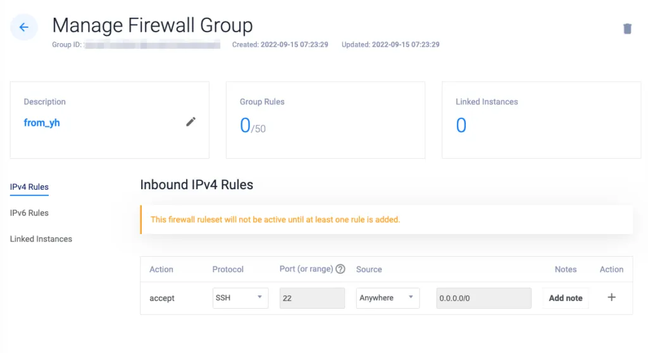Expand the SSH protocol dropdown
The image size is (648, 353).
(240, 298)
